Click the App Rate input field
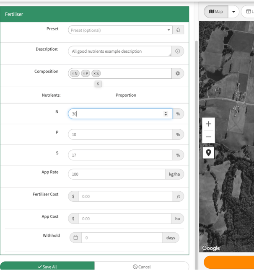Viewport: 254px width, 270px height. coord(116,174)
